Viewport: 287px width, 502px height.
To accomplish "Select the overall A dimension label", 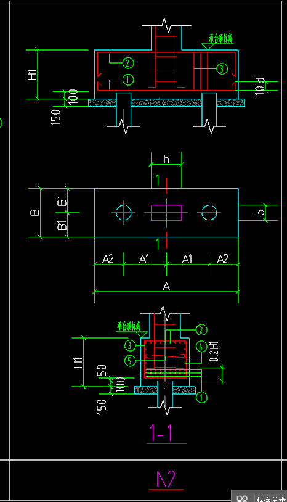I will point(166,286).
